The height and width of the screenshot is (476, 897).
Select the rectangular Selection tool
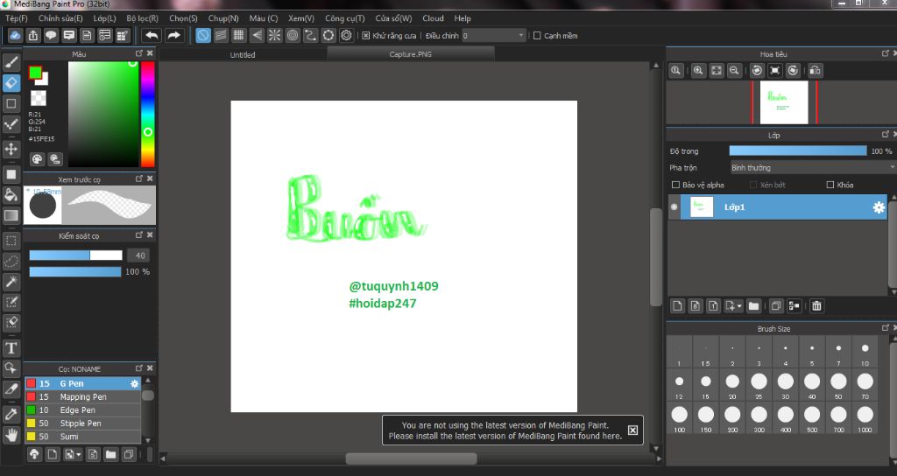point(11,241)
